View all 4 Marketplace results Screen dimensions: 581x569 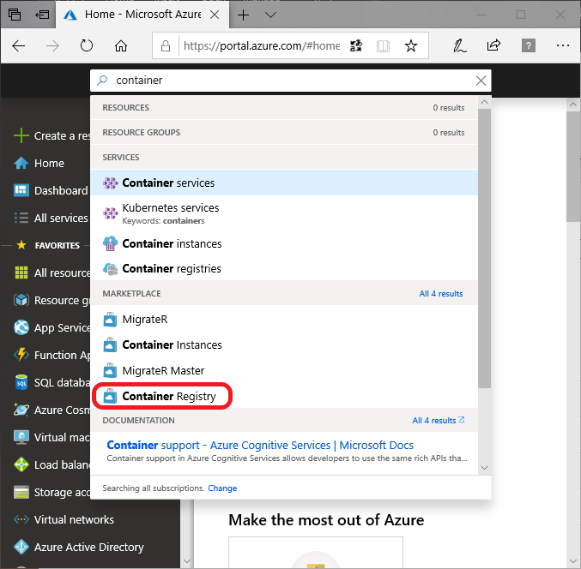(x=441, y=294)
